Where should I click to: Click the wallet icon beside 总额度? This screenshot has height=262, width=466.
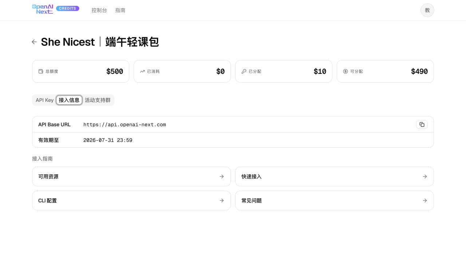click(41, 71)
